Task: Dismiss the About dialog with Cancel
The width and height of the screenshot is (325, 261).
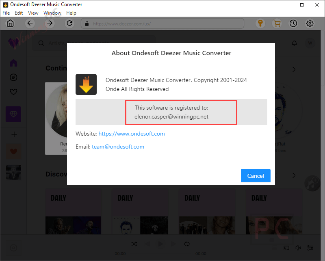Action: 256,176
